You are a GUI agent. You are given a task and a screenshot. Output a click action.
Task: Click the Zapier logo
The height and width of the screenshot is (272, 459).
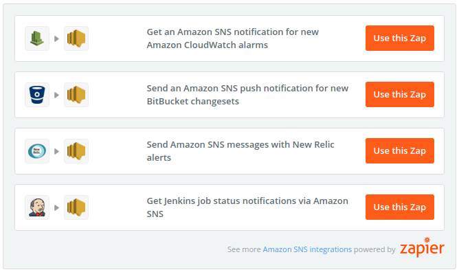422,247
